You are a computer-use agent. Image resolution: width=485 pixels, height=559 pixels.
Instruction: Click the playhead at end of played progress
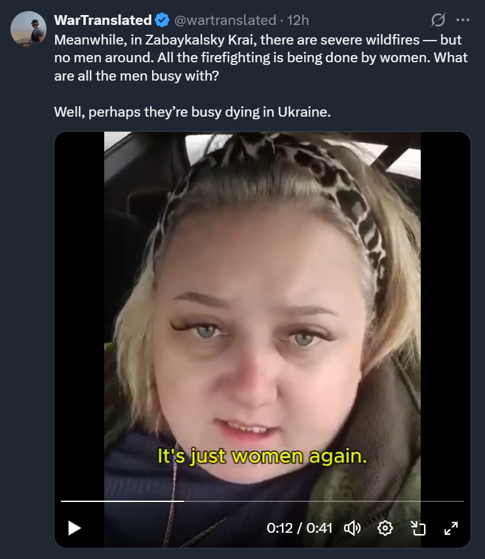click(184, 501)
